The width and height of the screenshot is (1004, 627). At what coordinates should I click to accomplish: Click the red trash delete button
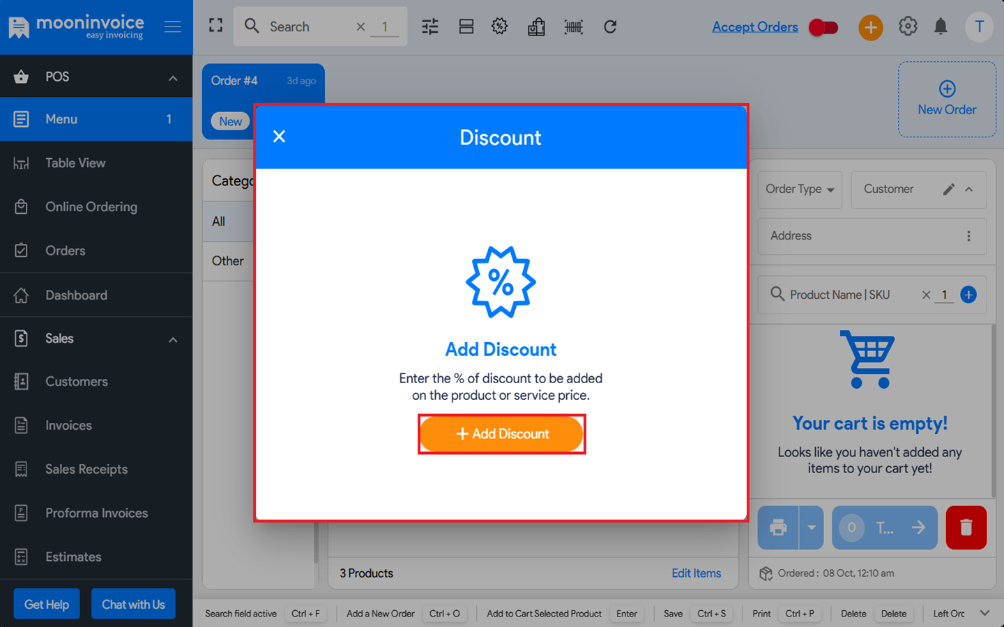[966, 527]
